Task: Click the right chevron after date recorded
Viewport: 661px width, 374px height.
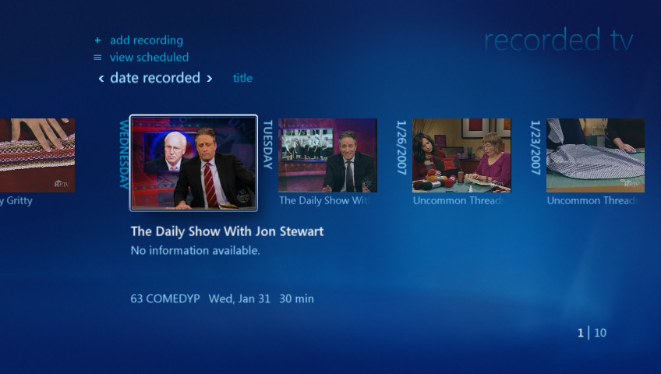Action: [209, 79]
